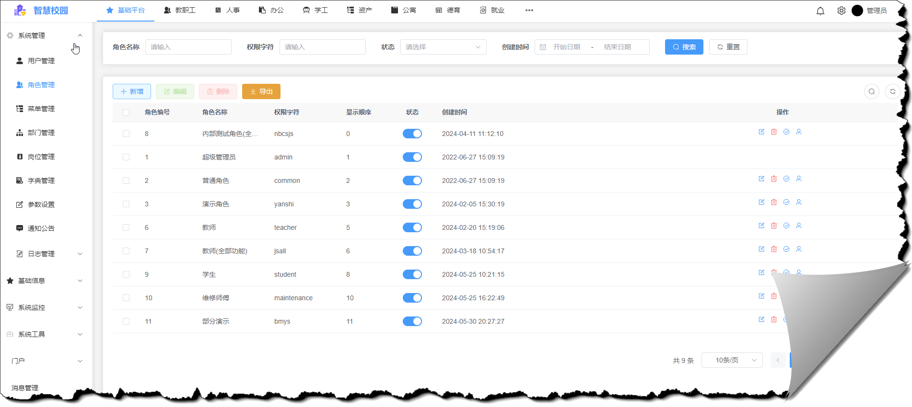The width and height of the screenshot is (912, 407).
Task: Disable status switch for student role
Action: click(x=412, y=274)
